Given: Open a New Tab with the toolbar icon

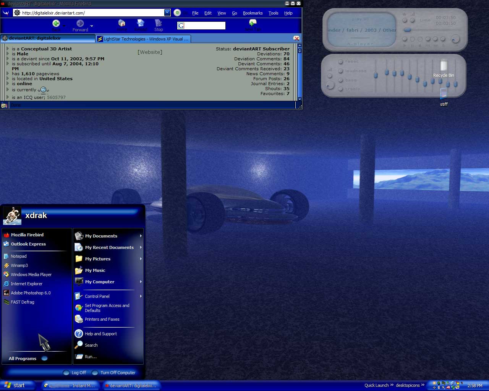Looking at the screenshot, I should [253, 23].
